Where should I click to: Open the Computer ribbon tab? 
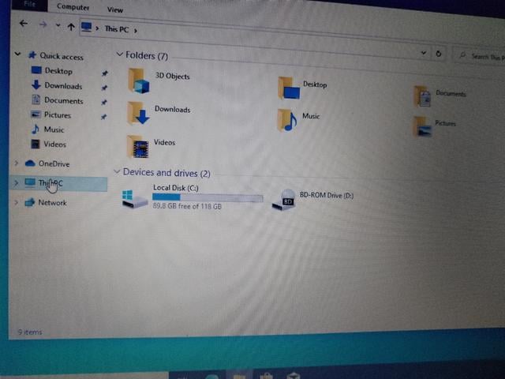pyautogui.click(x=73, y=7)
